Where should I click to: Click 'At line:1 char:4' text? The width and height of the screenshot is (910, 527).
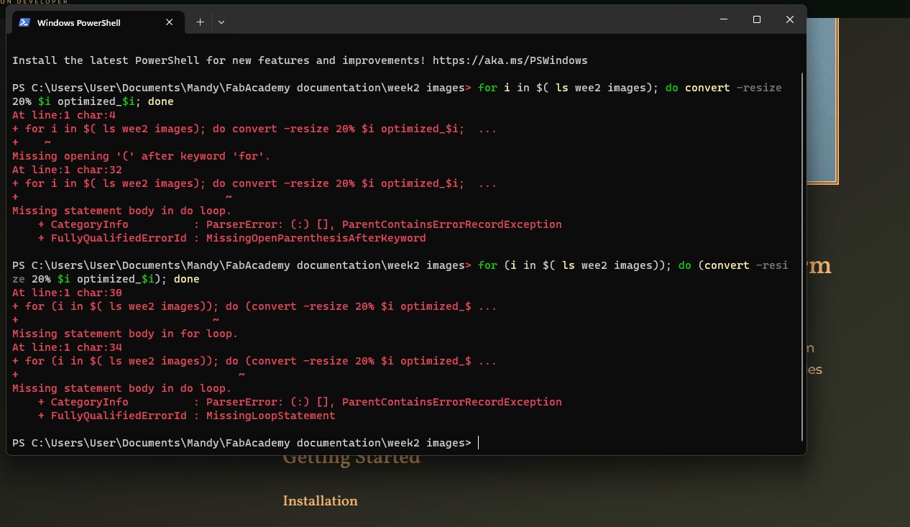(64, 115)
